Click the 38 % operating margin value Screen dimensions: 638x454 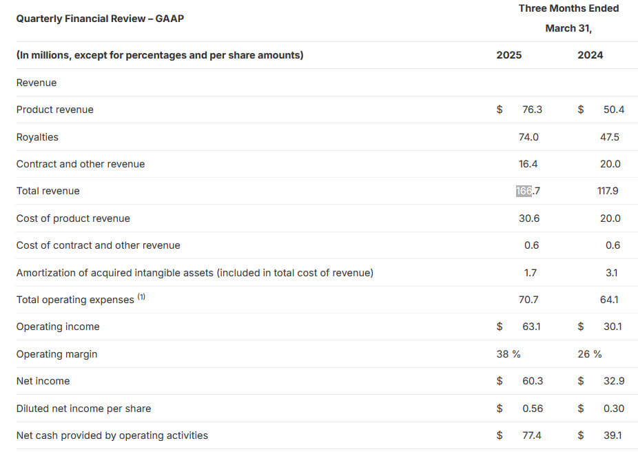click(x=508, y=354)
